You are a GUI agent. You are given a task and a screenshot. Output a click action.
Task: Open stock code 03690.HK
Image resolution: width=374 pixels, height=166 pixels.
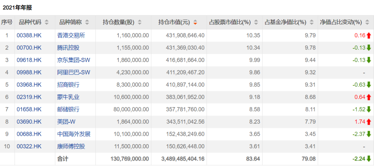(29, 122)
